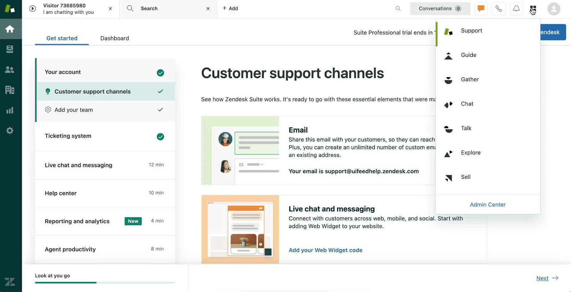Click the Add tab button

coord(230,8)
